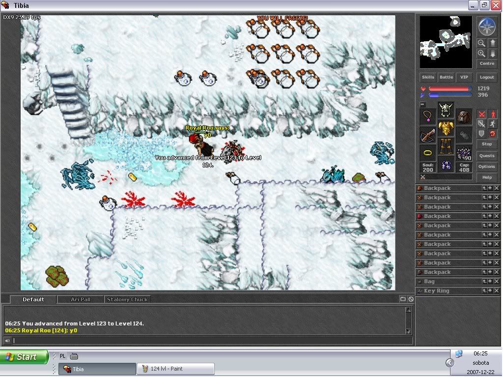This screenshot has width=503, height=377.
Task: Click the ignore list icon beside channels
Action: [x=411, y=299]
